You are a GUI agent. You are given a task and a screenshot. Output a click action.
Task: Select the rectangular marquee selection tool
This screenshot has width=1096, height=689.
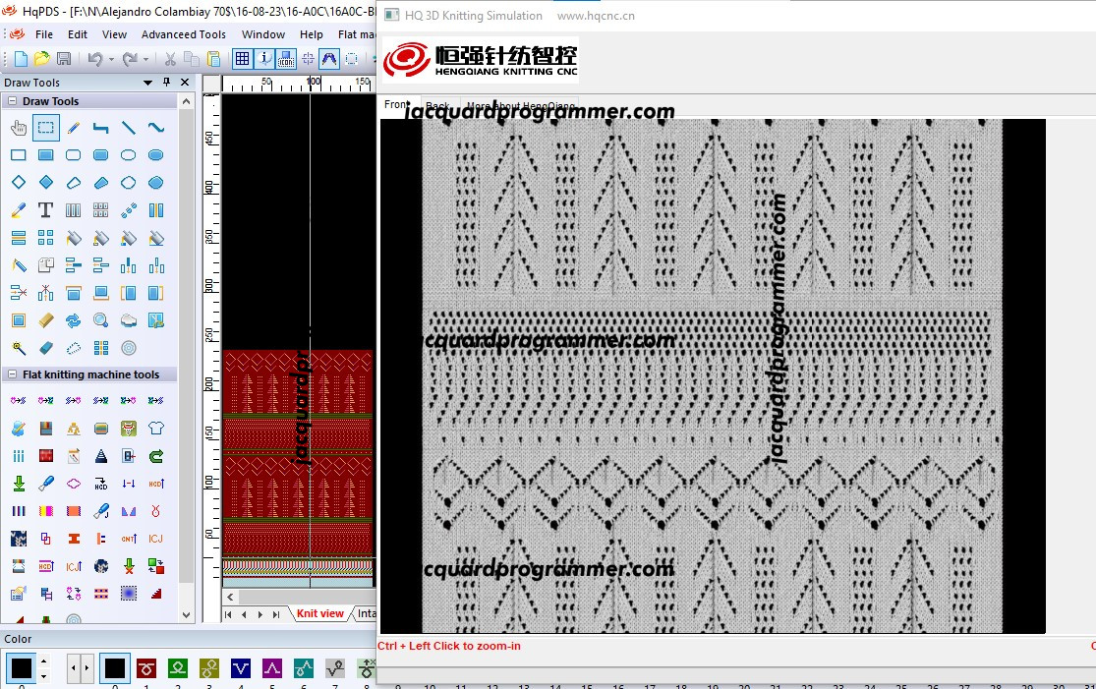[45, 128]
